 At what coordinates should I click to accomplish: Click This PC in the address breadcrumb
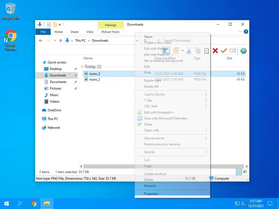click(80, 41)
